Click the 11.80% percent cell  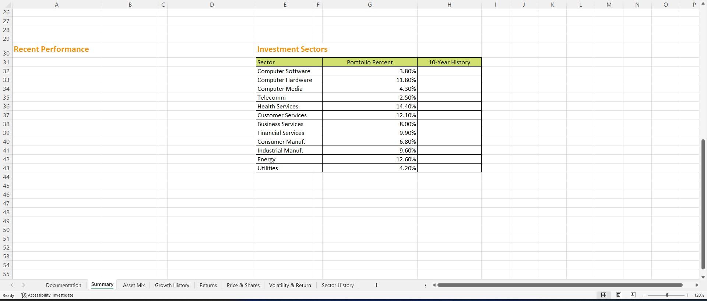tap(370, 80)
